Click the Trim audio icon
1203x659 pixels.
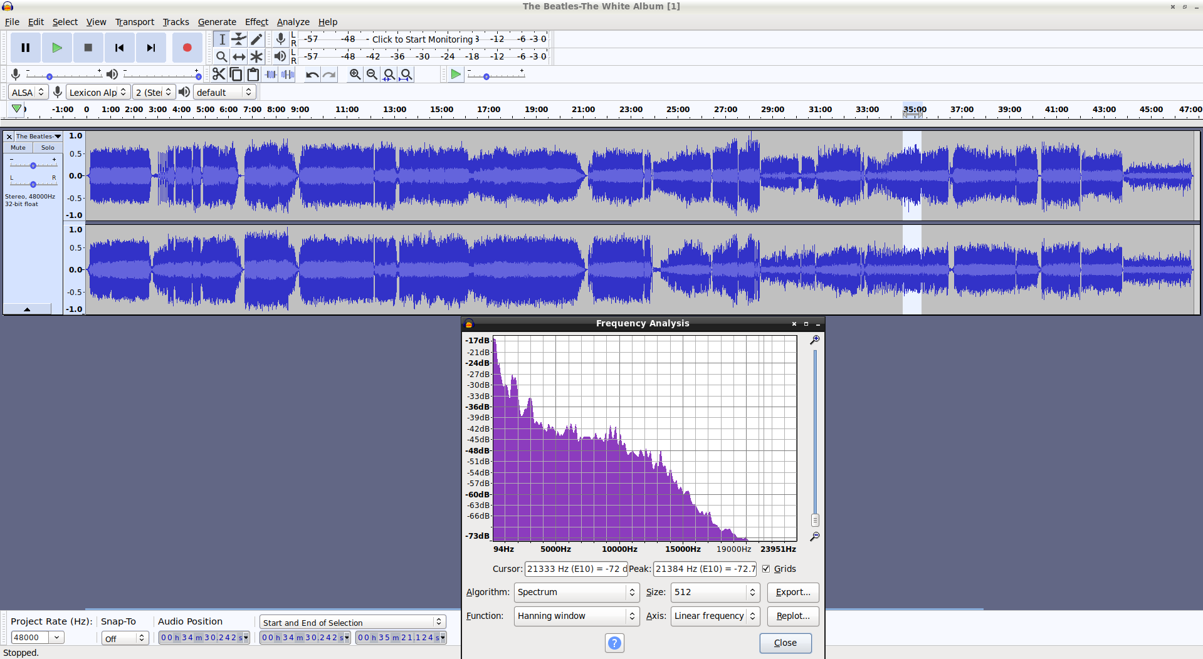(x=270, y=75)
